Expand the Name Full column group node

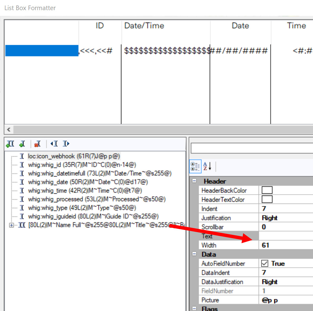pyautogui.click(x=12, y=225)
